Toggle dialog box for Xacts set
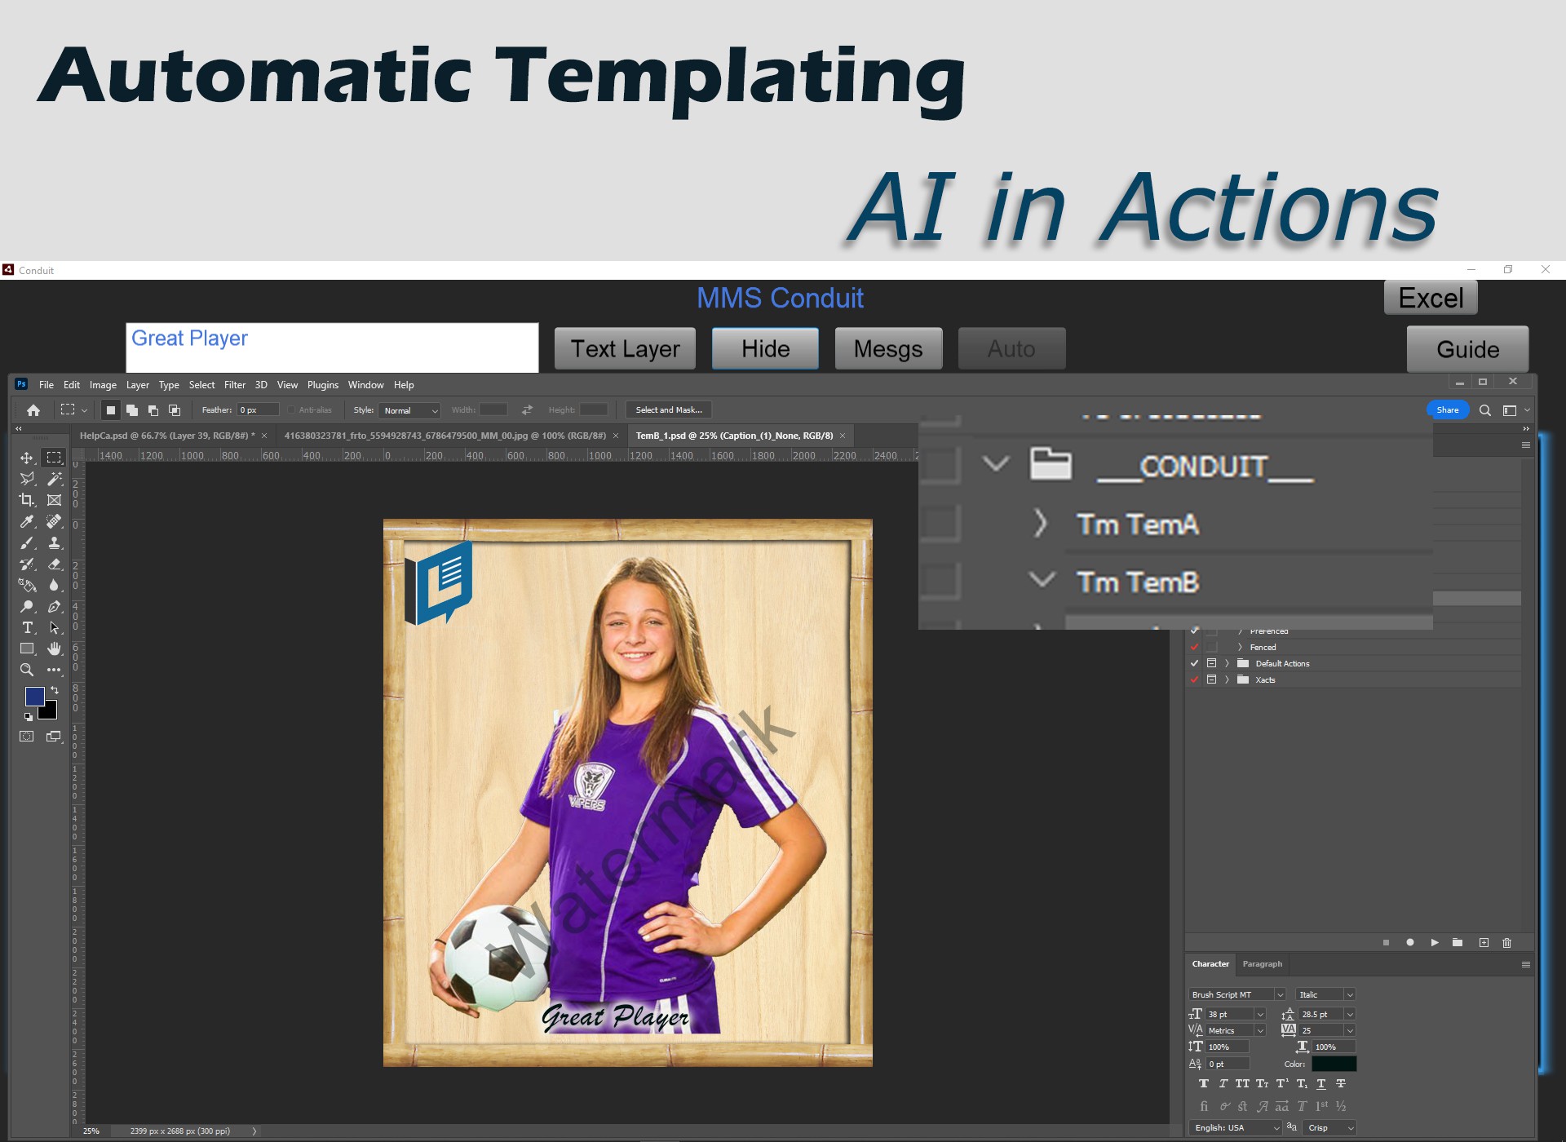 click(x=1212, y=679)
